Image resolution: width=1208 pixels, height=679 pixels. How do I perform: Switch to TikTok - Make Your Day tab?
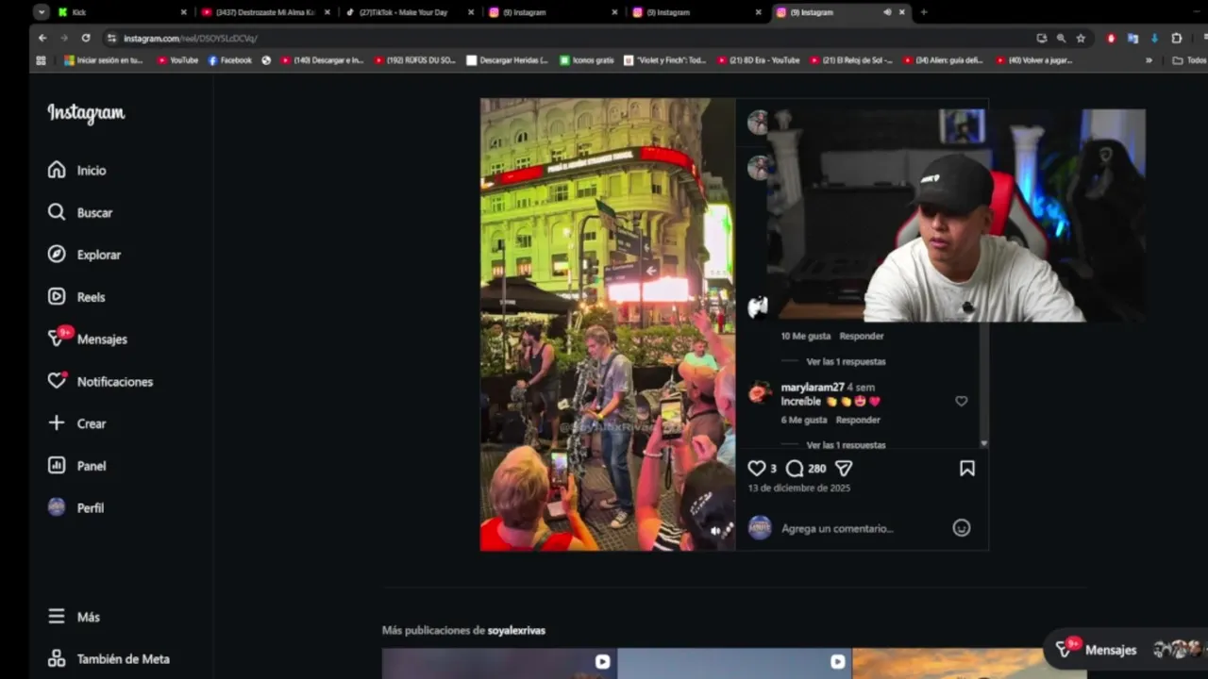click(x=410, y=12)
